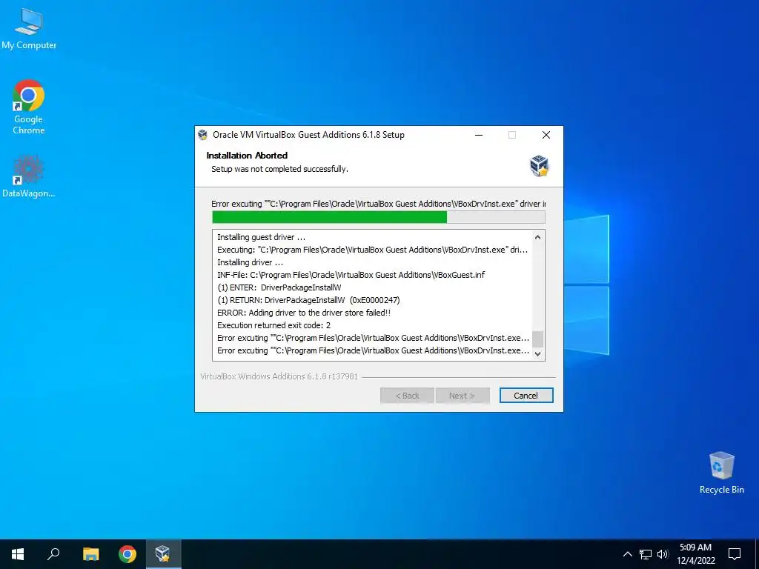The image size is (759, 569).
Task: Select log line 'Installing driver ...'
Action: 251,262
